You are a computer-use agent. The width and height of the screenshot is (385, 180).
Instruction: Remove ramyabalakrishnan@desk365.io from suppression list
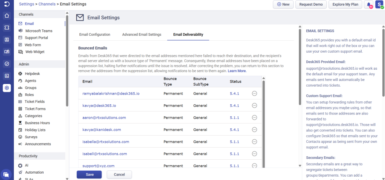(255, 93)
